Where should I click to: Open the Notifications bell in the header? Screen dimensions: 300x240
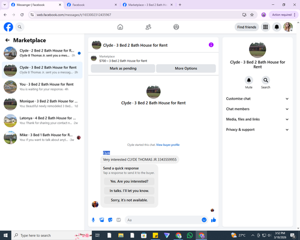click(277, 27)
